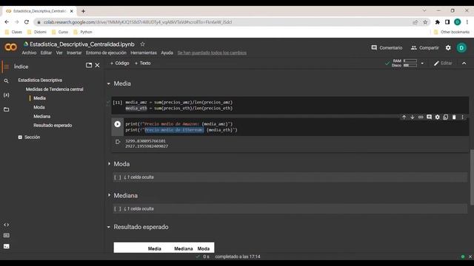This screenshot has width=474, height=266.
Task: Go to Moda in index
Action: [39, 107]
